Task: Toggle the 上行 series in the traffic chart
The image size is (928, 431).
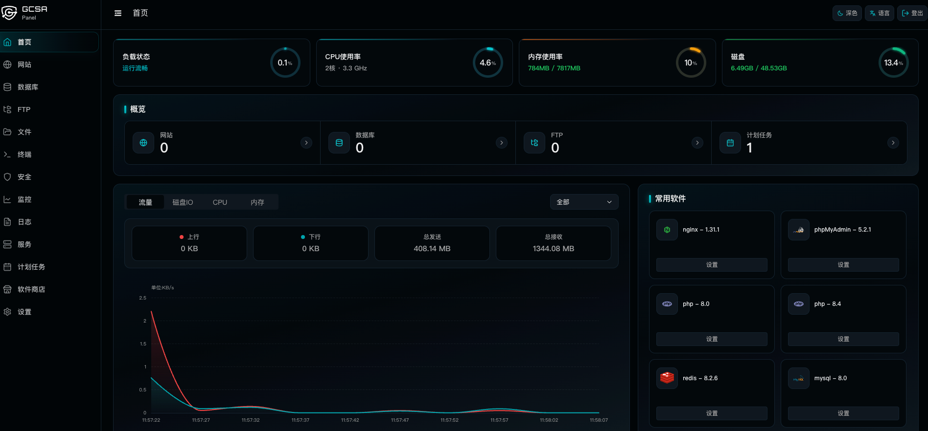Action: [189, 237]
